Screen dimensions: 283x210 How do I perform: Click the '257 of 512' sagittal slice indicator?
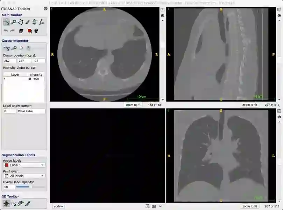click(x=272, y=105)
